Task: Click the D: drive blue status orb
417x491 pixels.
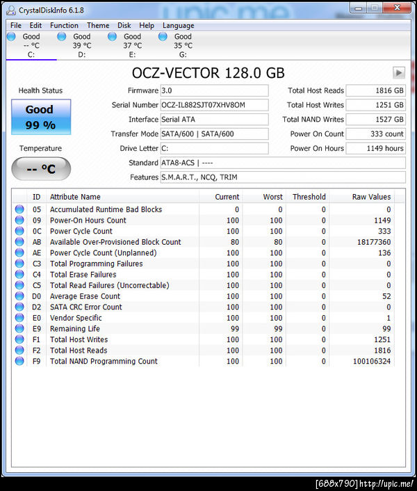Action: (x=62, y=37)
